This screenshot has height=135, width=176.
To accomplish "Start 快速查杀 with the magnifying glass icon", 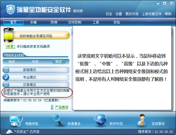I will pyautogui.click(x=57, y=120).
